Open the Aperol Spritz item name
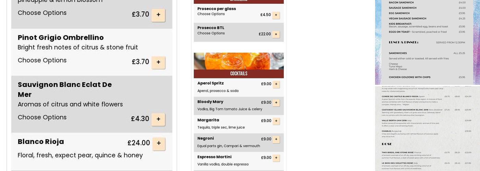 (x=211, y=83)
